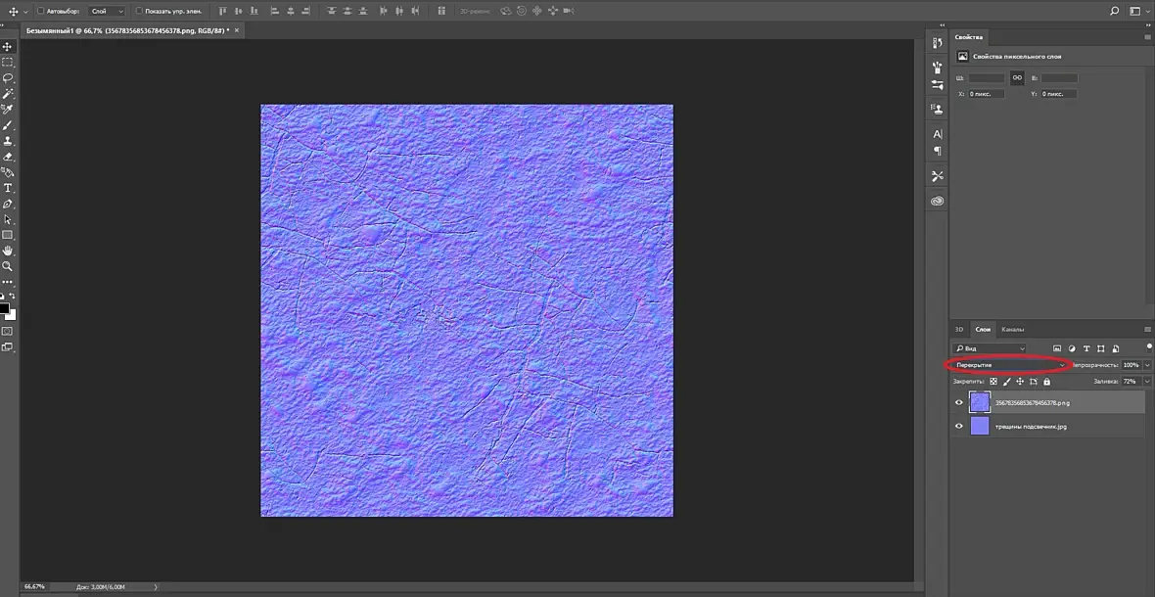Click the lock all layer icon
Screen dimensions: 1155x597
1046,382
